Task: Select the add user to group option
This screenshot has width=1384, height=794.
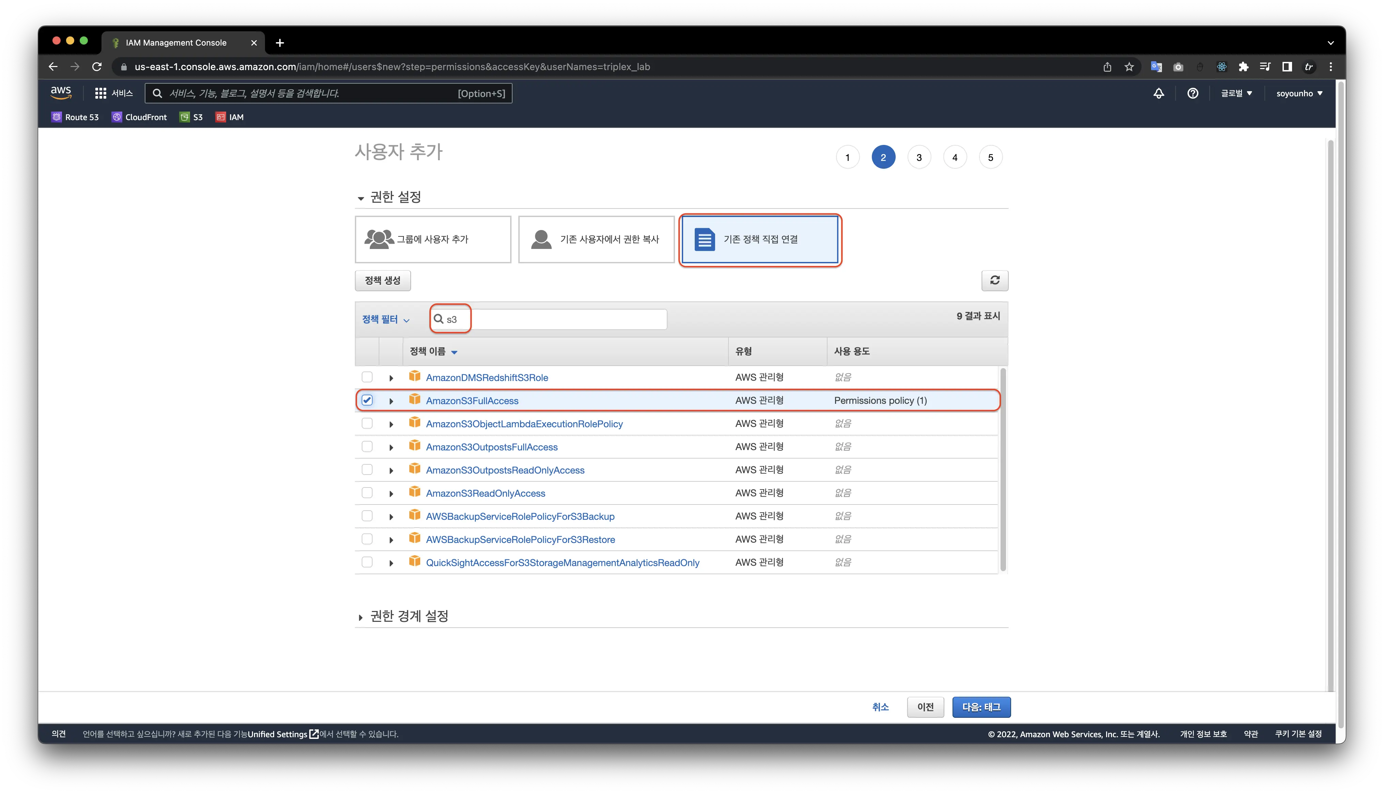Action: point(433,239)
